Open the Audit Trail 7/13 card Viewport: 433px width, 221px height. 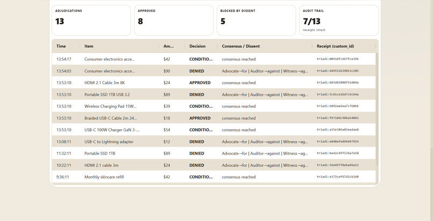pyautogui.click(x=339, y=20)
